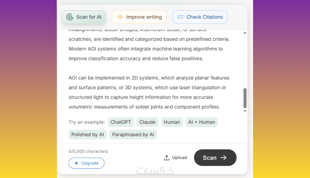
Task: Try the Human example chip
Action: pos(172,122)
